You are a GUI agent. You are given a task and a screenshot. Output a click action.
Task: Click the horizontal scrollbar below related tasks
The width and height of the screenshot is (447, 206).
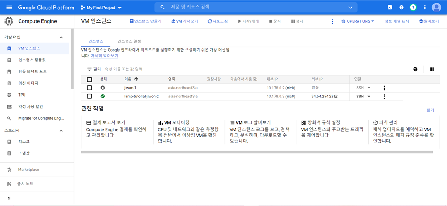pos(257,152)
